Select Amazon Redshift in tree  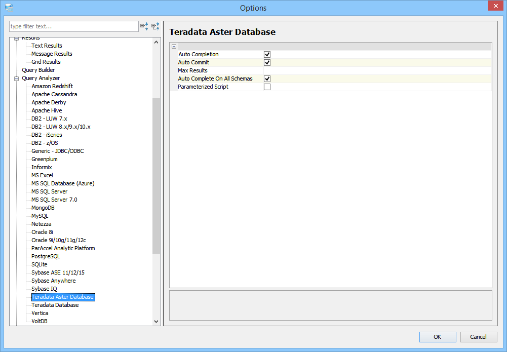tap(52, 86)
